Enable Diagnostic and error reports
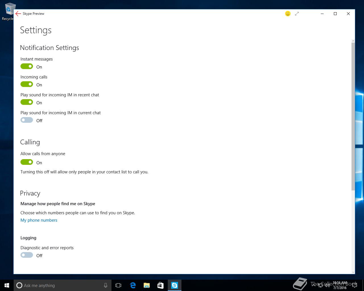The image size is (364, 291). (x=27, y=255)
